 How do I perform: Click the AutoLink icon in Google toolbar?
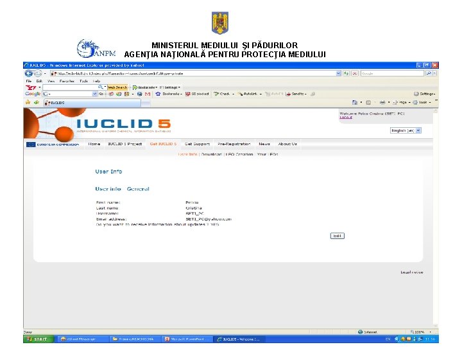pos(240,94)
